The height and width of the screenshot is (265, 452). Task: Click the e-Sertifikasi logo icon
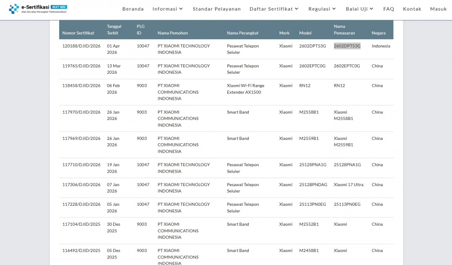14,9
